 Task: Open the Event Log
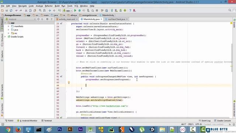205,121
